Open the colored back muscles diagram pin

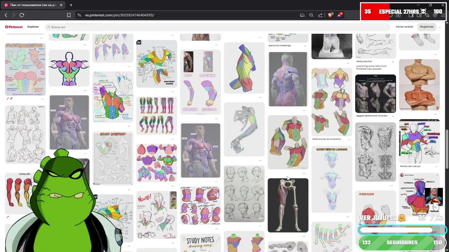tap(69, 68)
